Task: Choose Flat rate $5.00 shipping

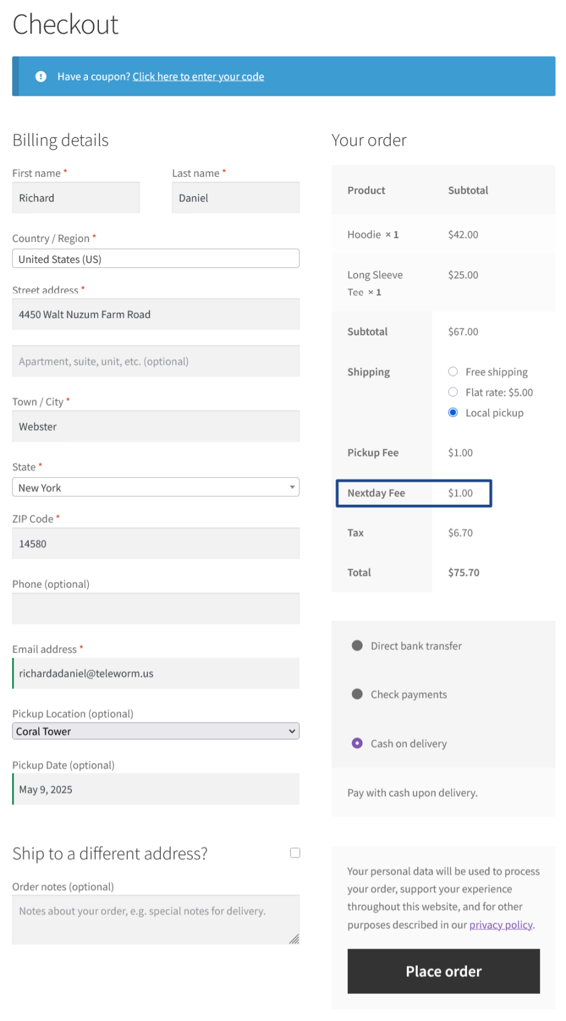Action: (x=453, y=392)
